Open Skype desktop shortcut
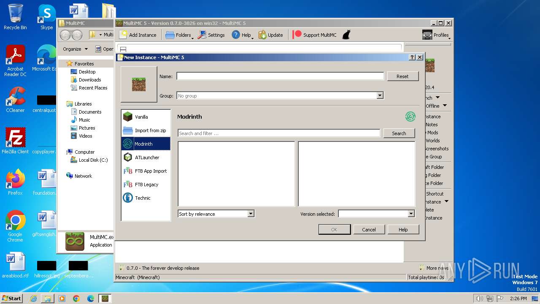Screen dimensions: 540x304 click(x=47, y=17)
